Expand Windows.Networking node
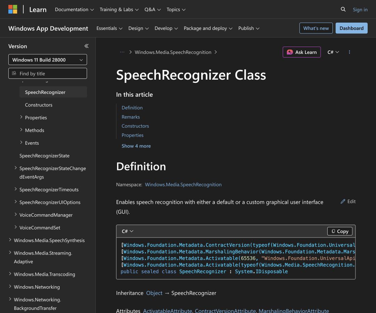The image size is (376, 313). pyautogui.click(x=10, y=287)
